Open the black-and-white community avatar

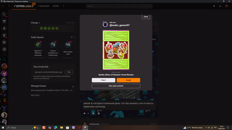point(4,80)
